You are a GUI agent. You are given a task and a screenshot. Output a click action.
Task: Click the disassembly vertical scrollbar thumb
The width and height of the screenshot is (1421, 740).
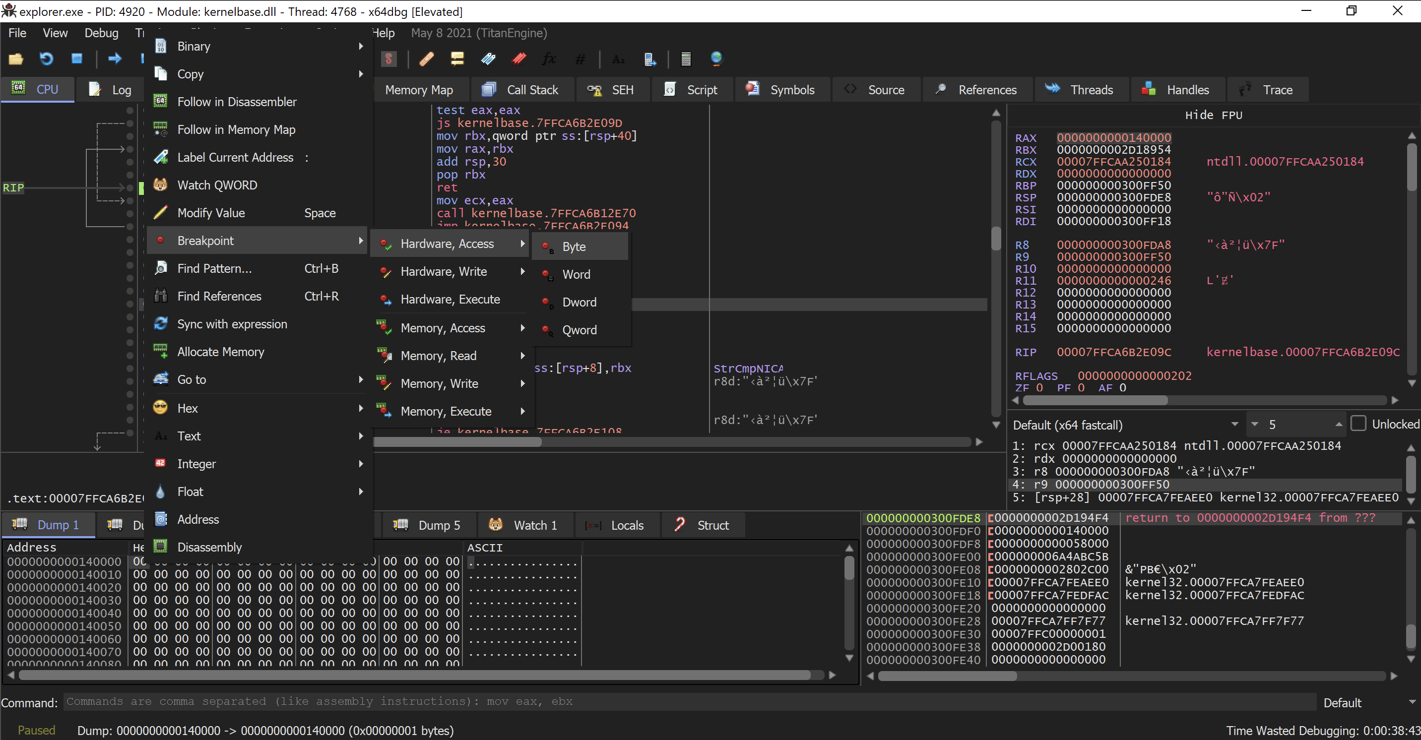(x=996, y=238)
